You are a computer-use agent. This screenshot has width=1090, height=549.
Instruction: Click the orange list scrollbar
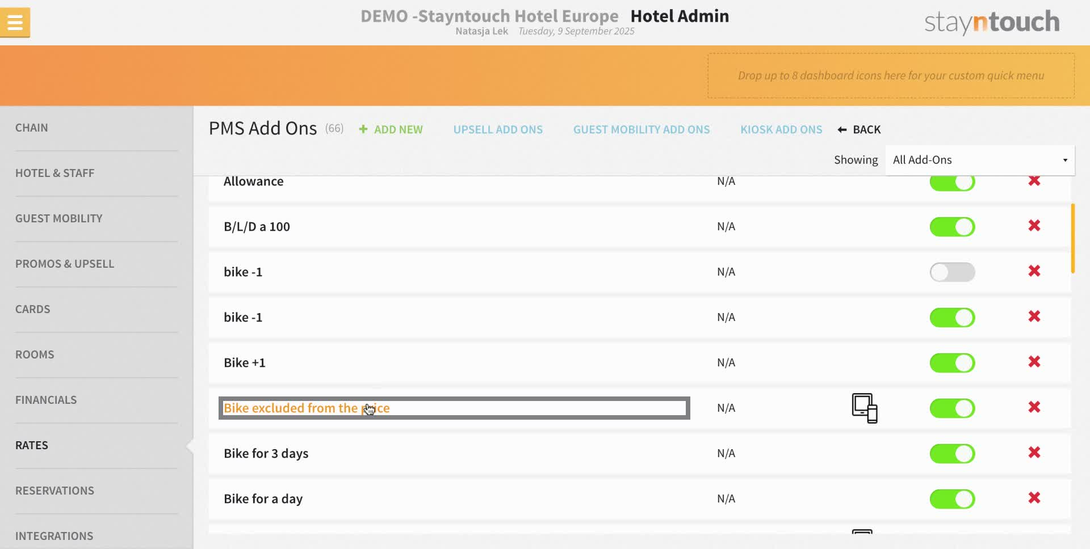pyautogui.click(x=1073, y=238)
